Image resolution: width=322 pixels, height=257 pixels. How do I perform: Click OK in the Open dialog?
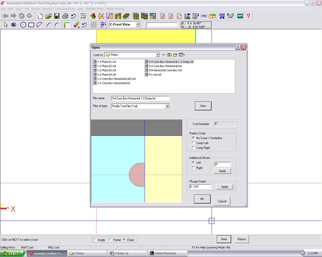202,199
